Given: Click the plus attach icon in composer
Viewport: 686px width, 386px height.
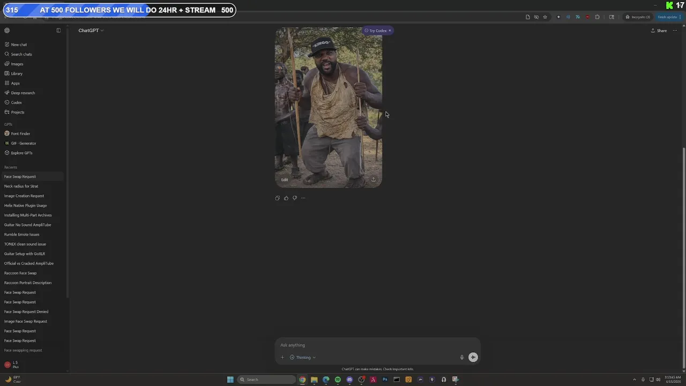Looking at the screenshot, I should pyautogui.click(x=282, y=358).
